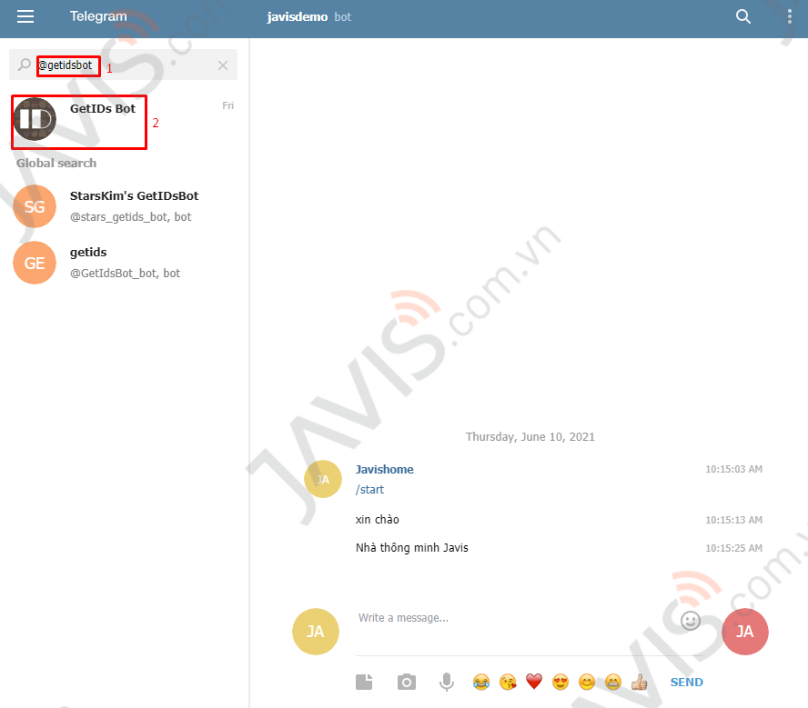Open StarsKim's GetIDsBot result

click(x=124, y=206)
